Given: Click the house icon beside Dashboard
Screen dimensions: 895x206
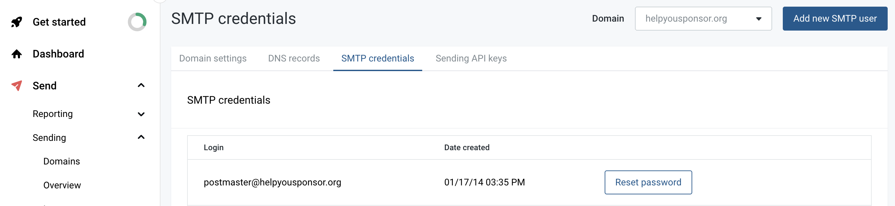Looking at the screenshot, I should pos(16,54).
